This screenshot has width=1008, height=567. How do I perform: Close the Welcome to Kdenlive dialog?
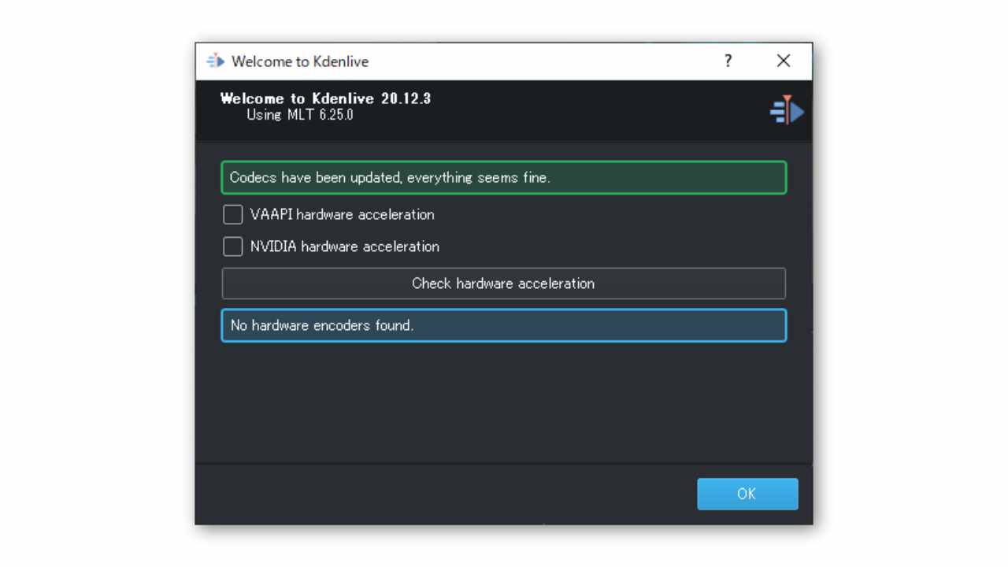[783, 61]
